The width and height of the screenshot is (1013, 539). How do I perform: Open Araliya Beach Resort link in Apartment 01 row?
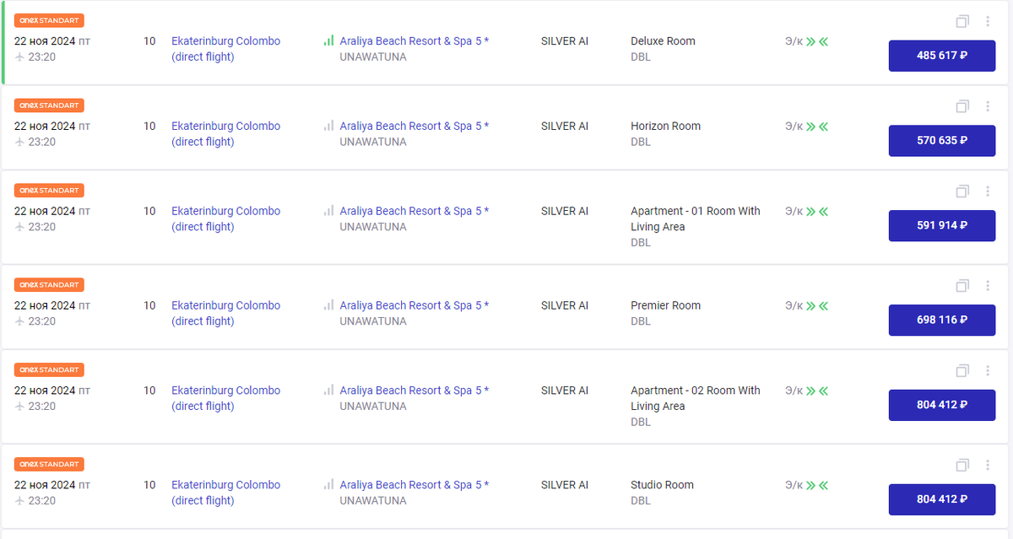(x=414, y=211)
